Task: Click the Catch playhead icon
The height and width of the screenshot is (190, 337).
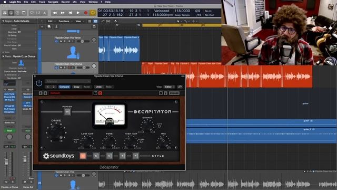Action: point(115,21)
